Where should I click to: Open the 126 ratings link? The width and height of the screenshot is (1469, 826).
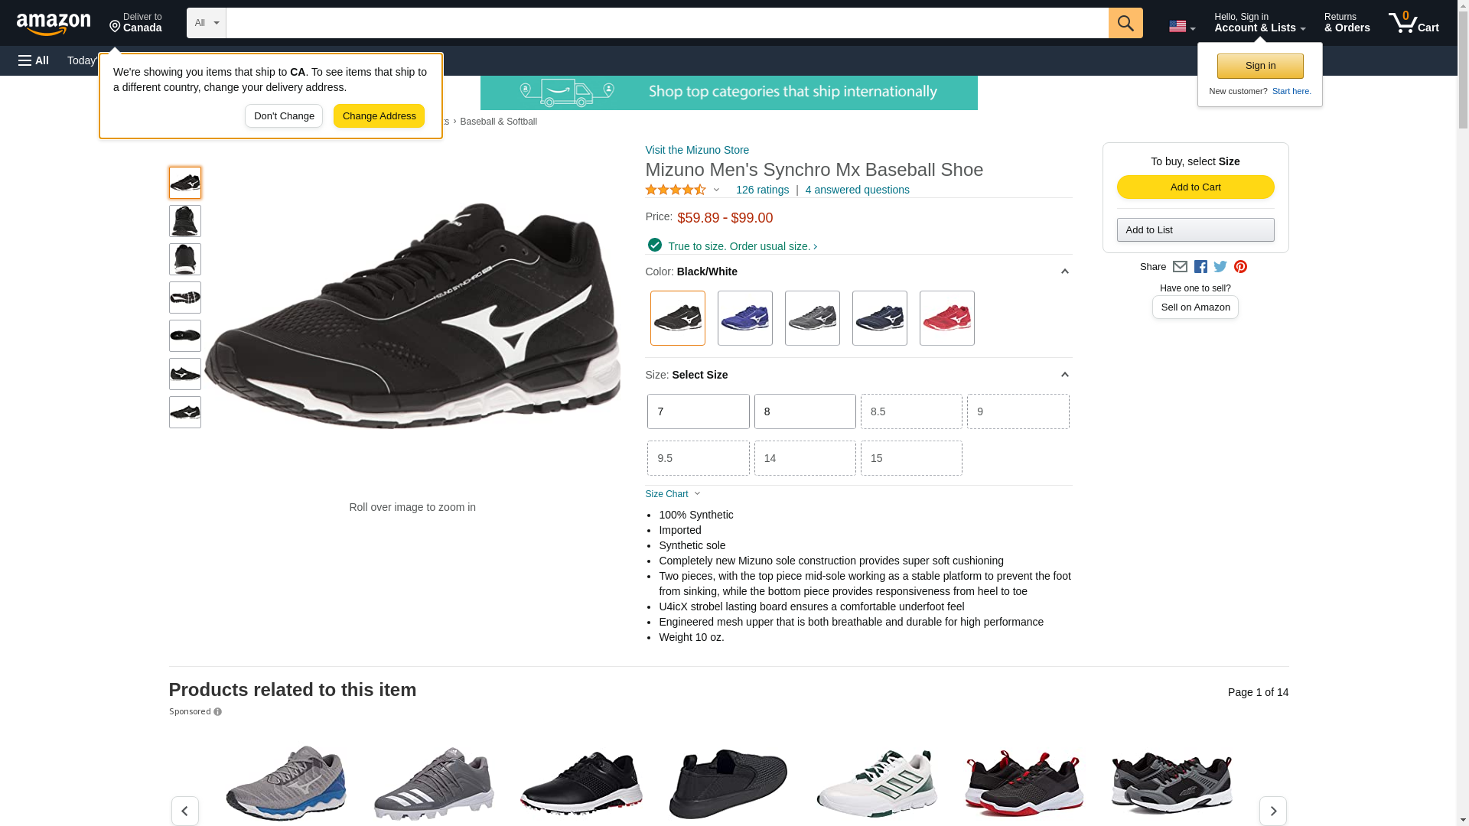point(762,190)
